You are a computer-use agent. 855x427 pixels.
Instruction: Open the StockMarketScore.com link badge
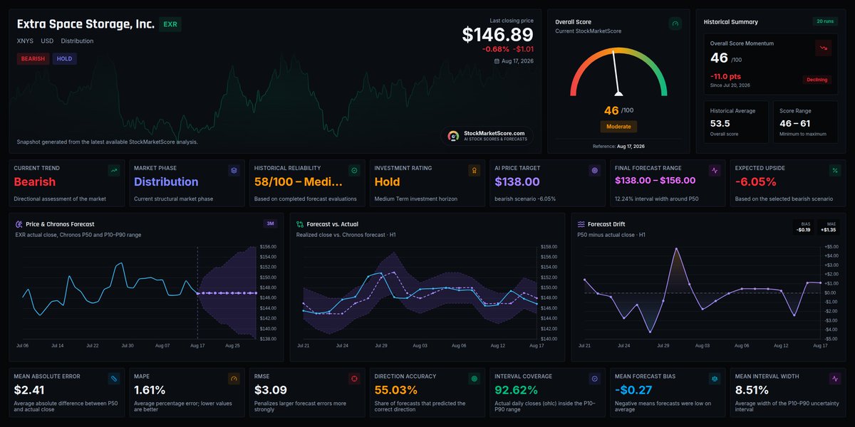[487, 135]
